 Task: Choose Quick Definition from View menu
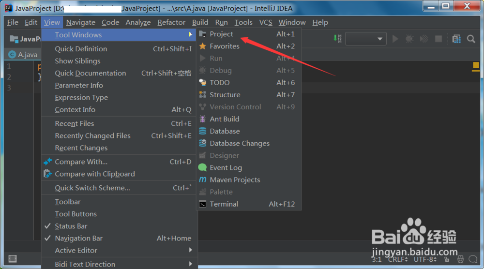pos(119,49)
